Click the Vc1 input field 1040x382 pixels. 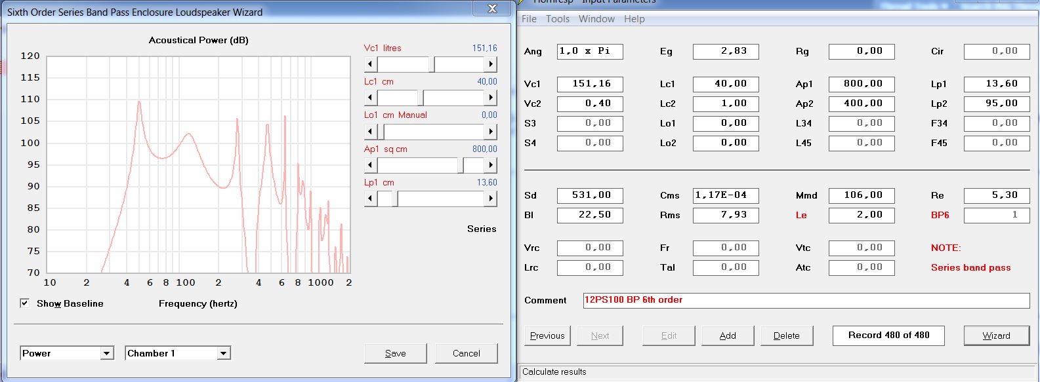pos(590,84)
